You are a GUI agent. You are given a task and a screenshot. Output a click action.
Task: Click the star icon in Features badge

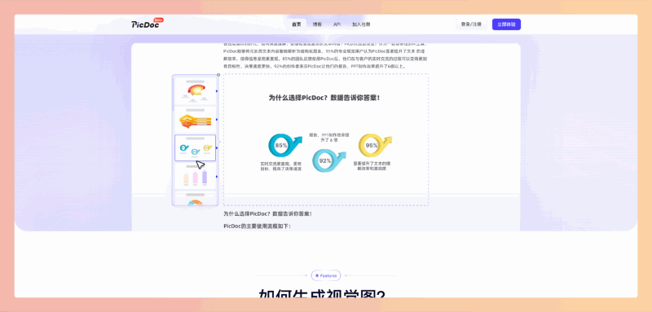[x=317, y=275]
